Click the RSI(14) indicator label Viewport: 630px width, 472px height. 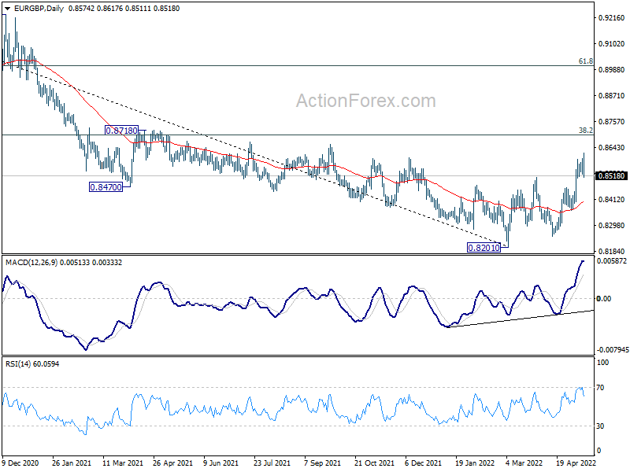pyautogui.click(x=20, y=363)
